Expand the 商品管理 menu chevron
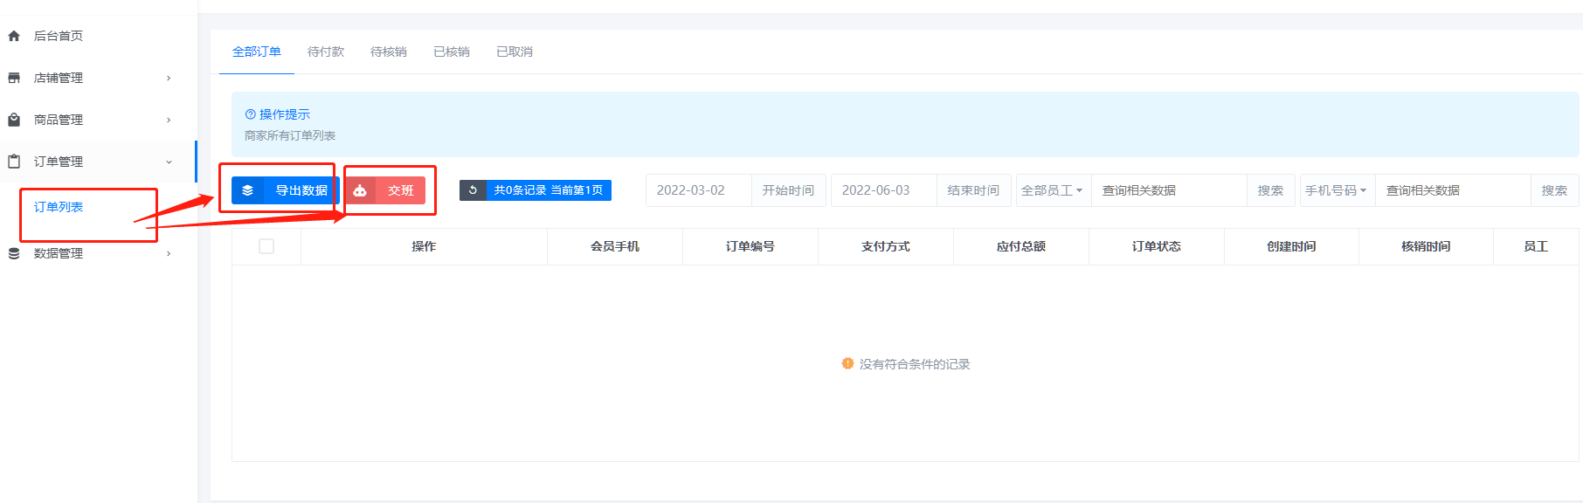The image size is (1583, 503). (169, 120)
